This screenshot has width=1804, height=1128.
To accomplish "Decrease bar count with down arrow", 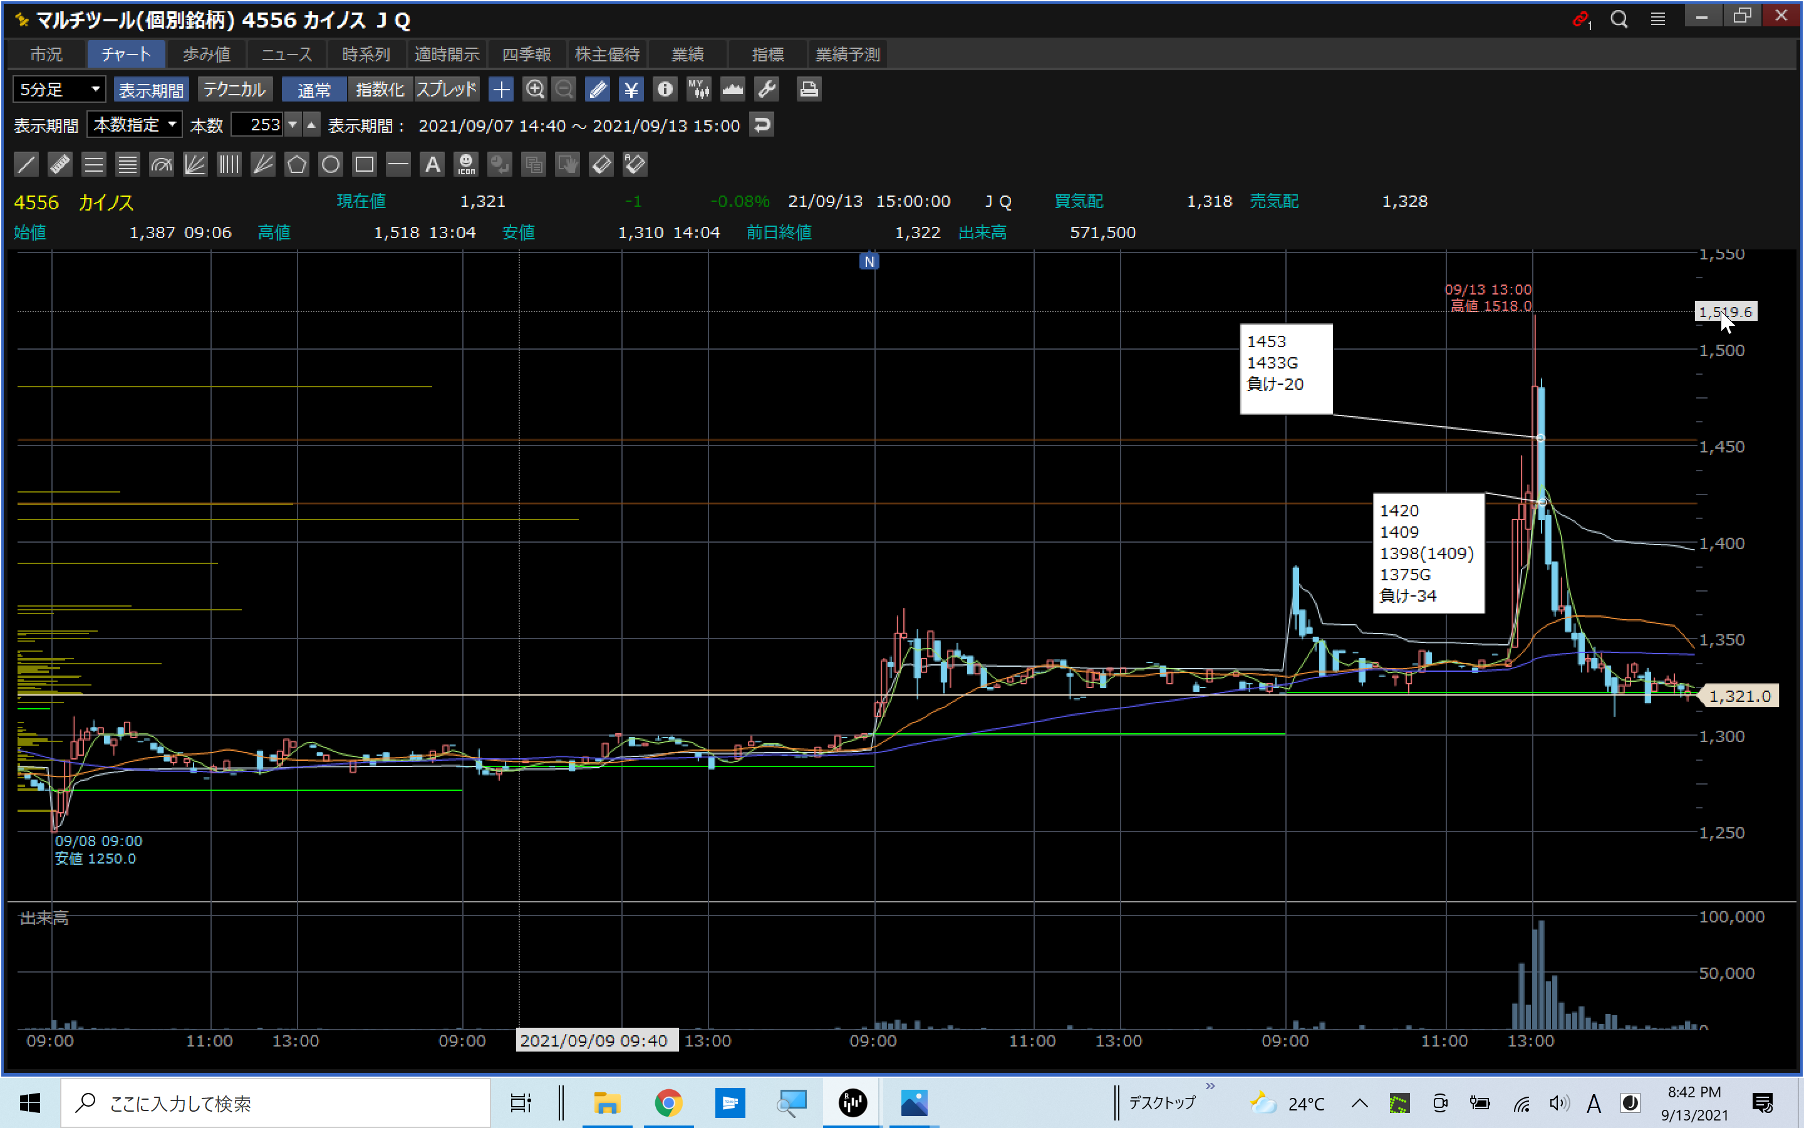I will pos(293,125).
